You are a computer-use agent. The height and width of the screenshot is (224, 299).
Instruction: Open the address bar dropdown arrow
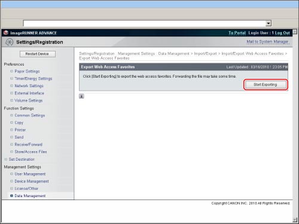point(269,23)
